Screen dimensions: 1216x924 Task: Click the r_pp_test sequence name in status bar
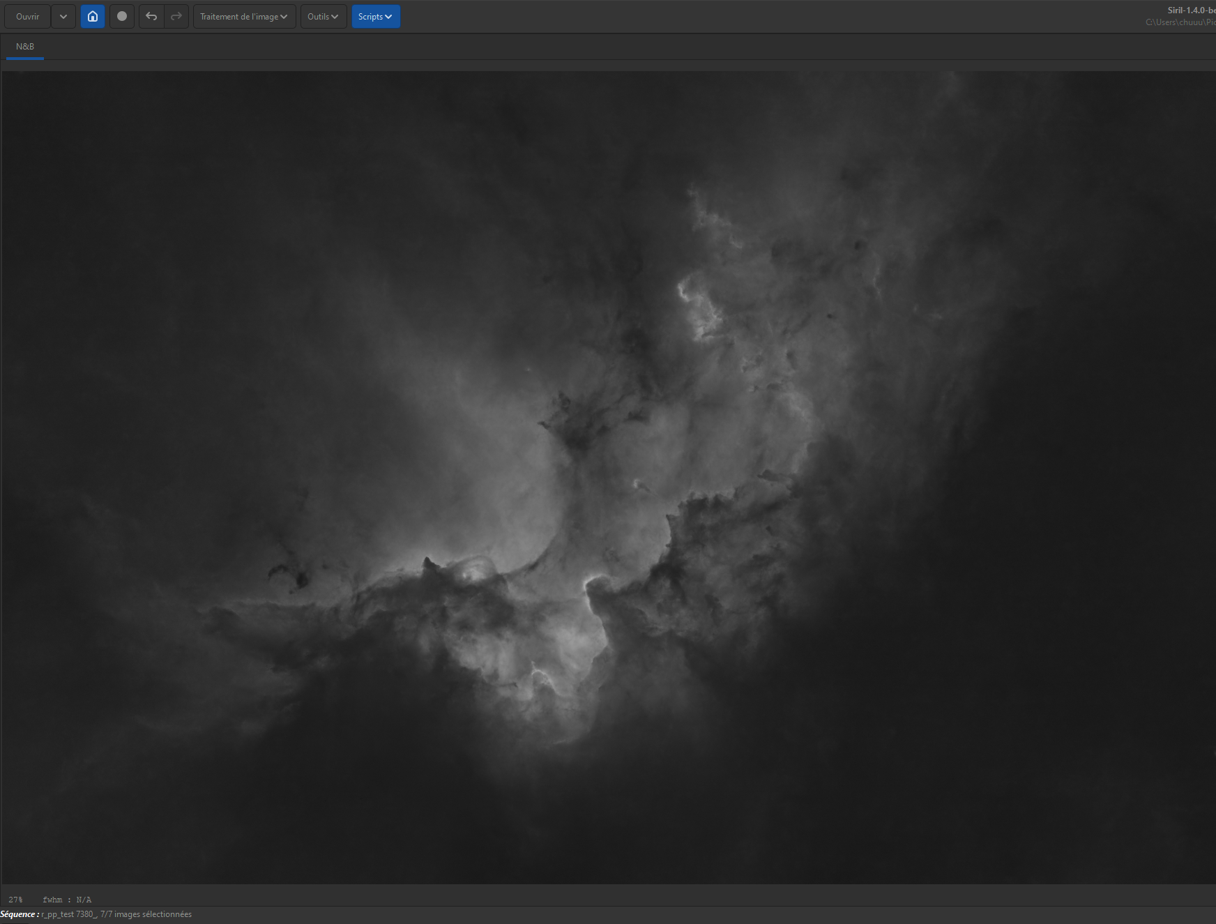69,914
